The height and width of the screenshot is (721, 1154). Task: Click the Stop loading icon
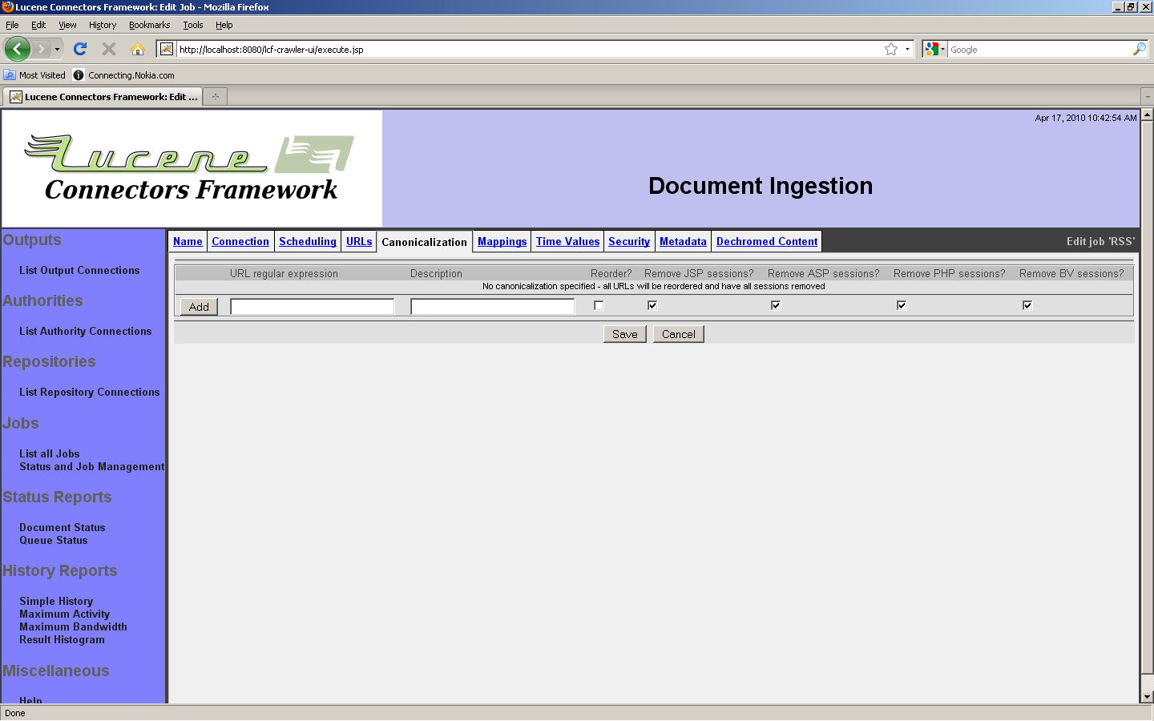point(109,49)
